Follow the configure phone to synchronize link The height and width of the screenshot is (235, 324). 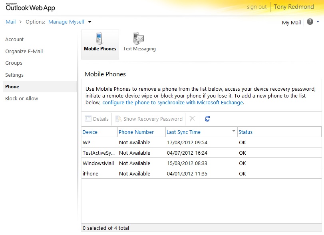click(x=173, y=103)
